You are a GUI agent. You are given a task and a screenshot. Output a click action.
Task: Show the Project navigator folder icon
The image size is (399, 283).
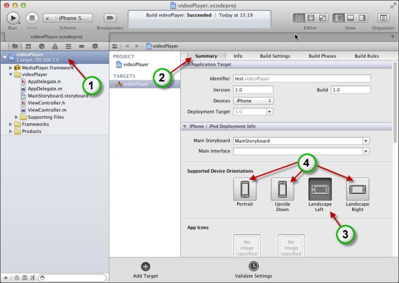(x=15, y=46)
